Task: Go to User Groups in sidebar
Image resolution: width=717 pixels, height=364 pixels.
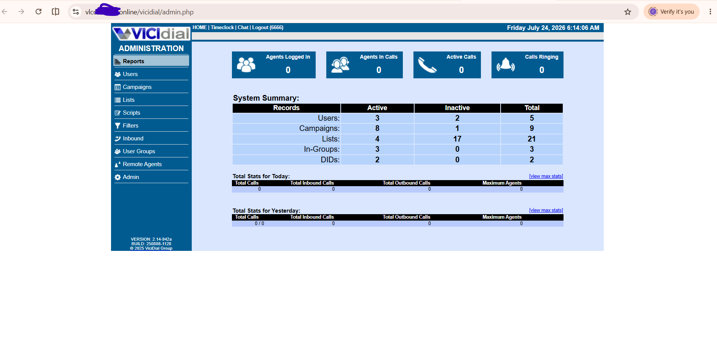Action: click(x=139, y=151)
